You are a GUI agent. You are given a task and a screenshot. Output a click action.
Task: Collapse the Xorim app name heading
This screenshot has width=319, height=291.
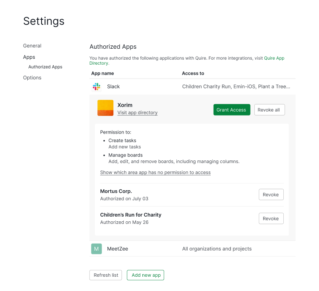(125, 105)
